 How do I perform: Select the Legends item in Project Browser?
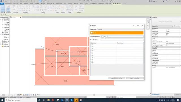(x=6, y=33)
